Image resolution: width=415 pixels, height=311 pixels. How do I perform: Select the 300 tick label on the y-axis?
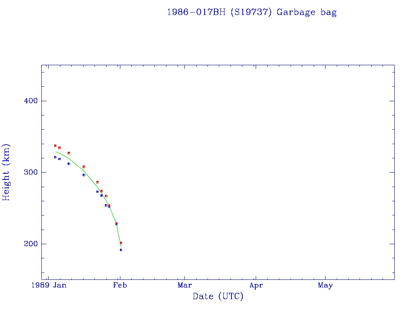pos(30,173)
